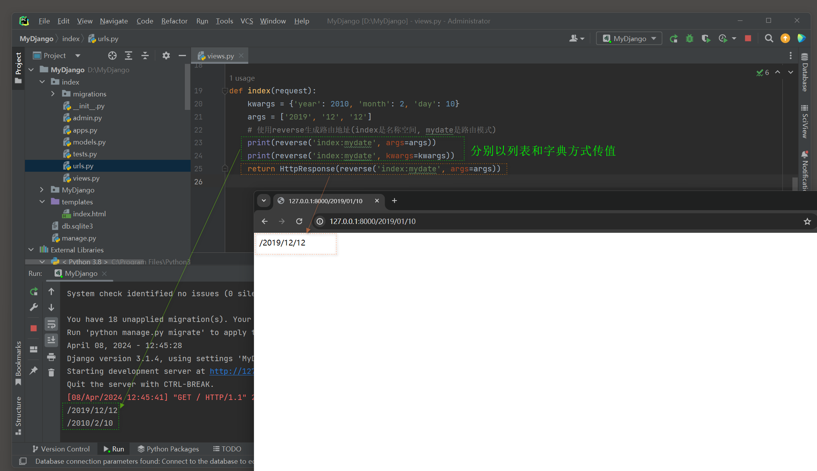
Task: Switch to Python Packages tab
Action: 168,449
